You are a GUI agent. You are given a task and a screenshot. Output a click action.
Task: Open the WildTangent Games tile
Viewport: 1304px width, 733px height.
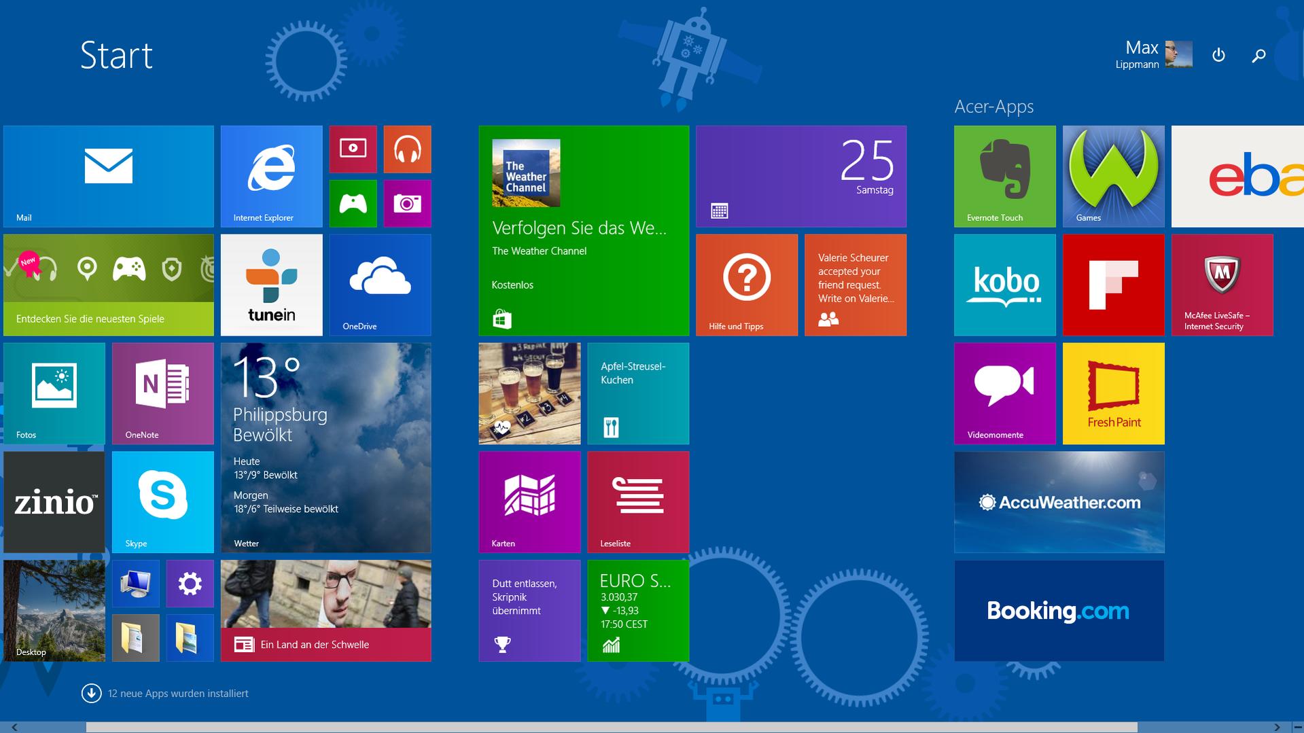click(x=1114, y=177)
